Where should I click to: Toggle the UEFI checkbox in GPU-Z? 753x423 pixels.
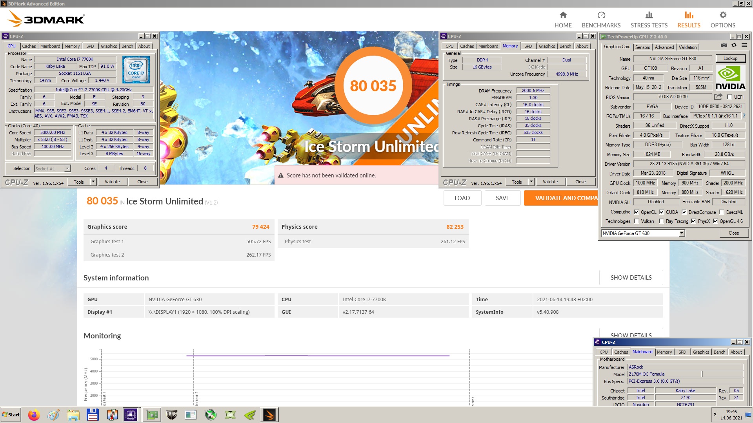[729, 97]
